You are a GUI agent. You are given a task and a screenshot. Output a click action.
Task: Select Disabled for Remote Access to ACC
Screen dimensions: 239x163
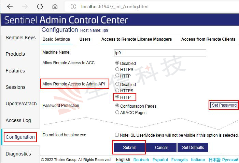pyautogui.click(x=117, y=63)
